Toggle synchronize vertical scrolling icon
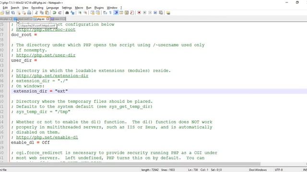This screenshot has height=172, width=307. [92, 13]
